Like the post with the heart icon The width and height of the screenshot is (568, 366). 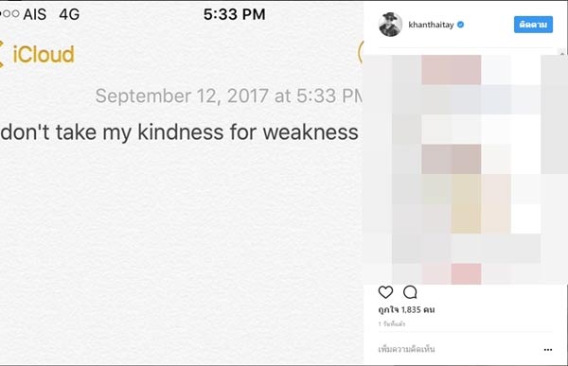[x=385, y=292]
